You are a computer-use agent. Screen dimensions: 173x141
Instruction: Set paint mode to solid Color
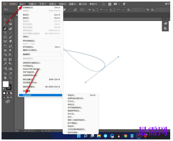[x=4, y=93]
